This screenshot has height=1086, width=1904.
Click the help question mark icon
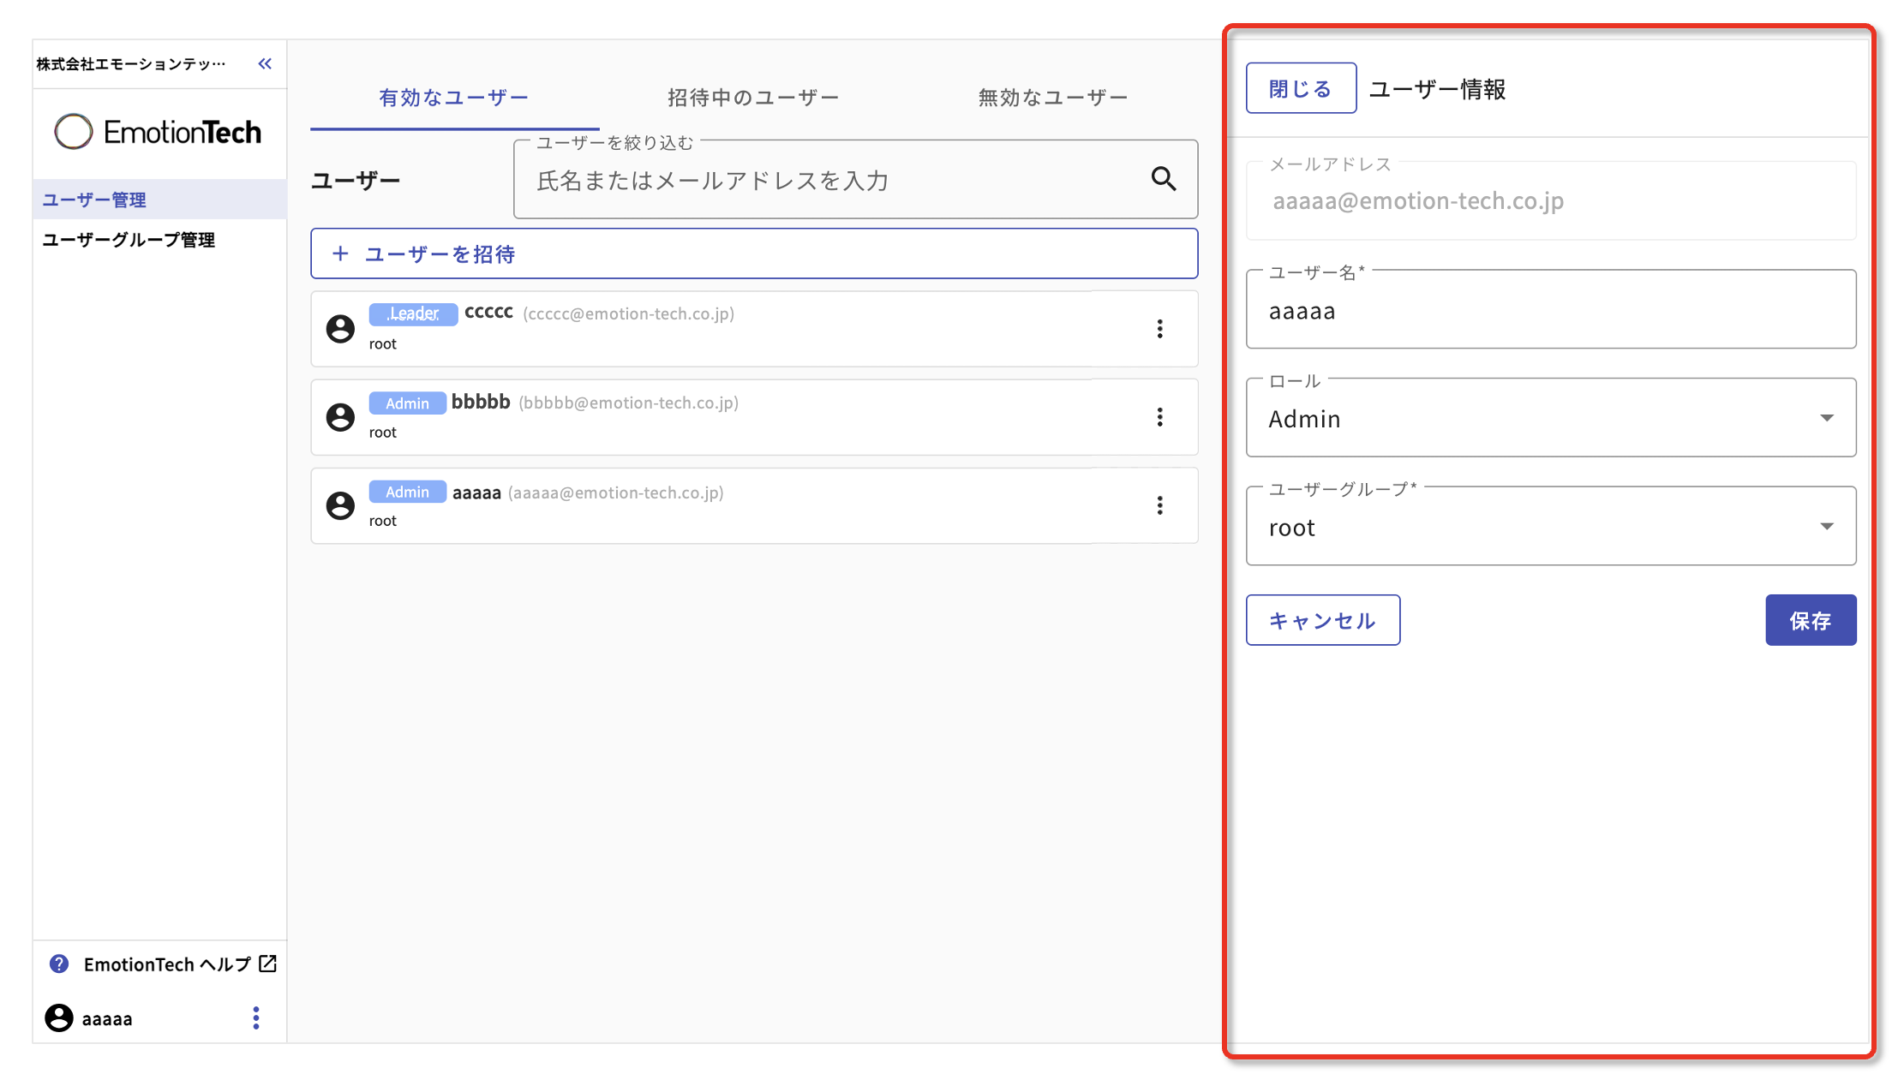[59, 964]
